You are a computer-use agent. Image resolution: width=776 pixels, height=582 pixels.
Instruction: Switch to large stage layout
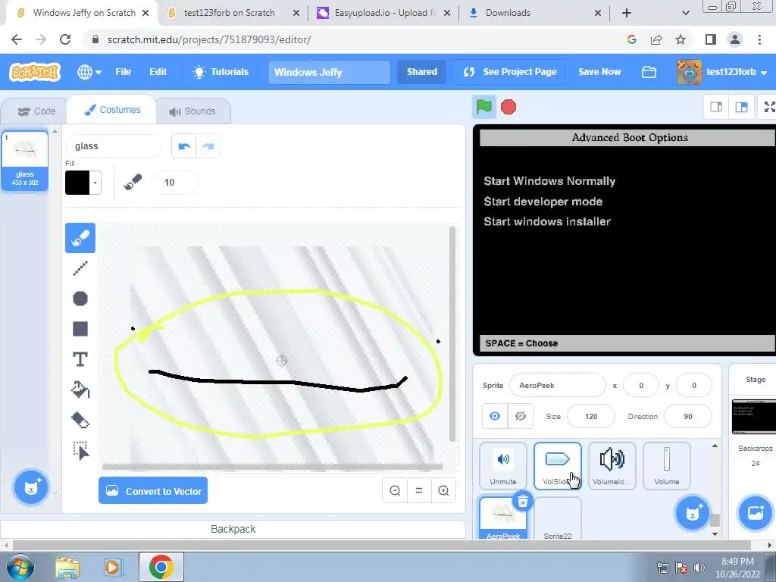point(741,107)
